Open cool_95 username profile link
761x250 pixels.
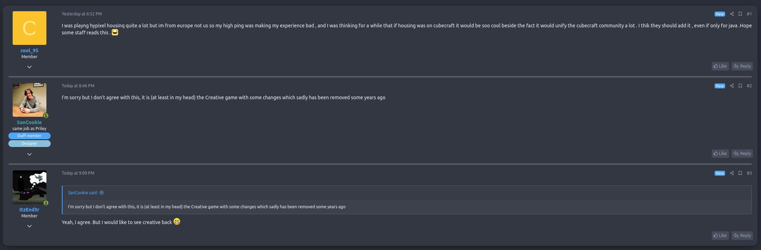click(x=30, y=50)
